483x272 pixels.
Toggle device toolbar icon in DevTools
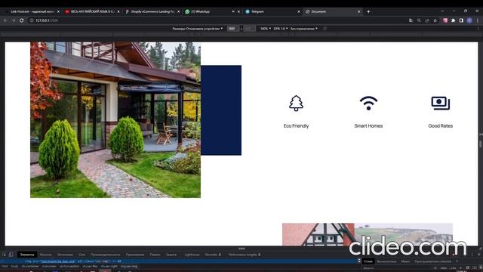click(x=11, y=255)
